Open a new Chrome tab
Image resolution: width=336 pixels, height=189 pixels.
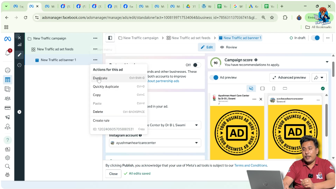(282, 6)
